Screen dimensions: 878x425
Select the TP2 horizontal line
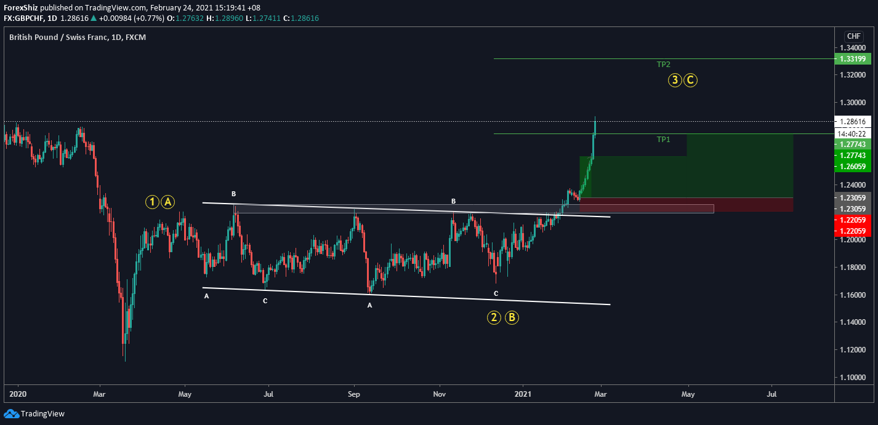coord(663,58)
